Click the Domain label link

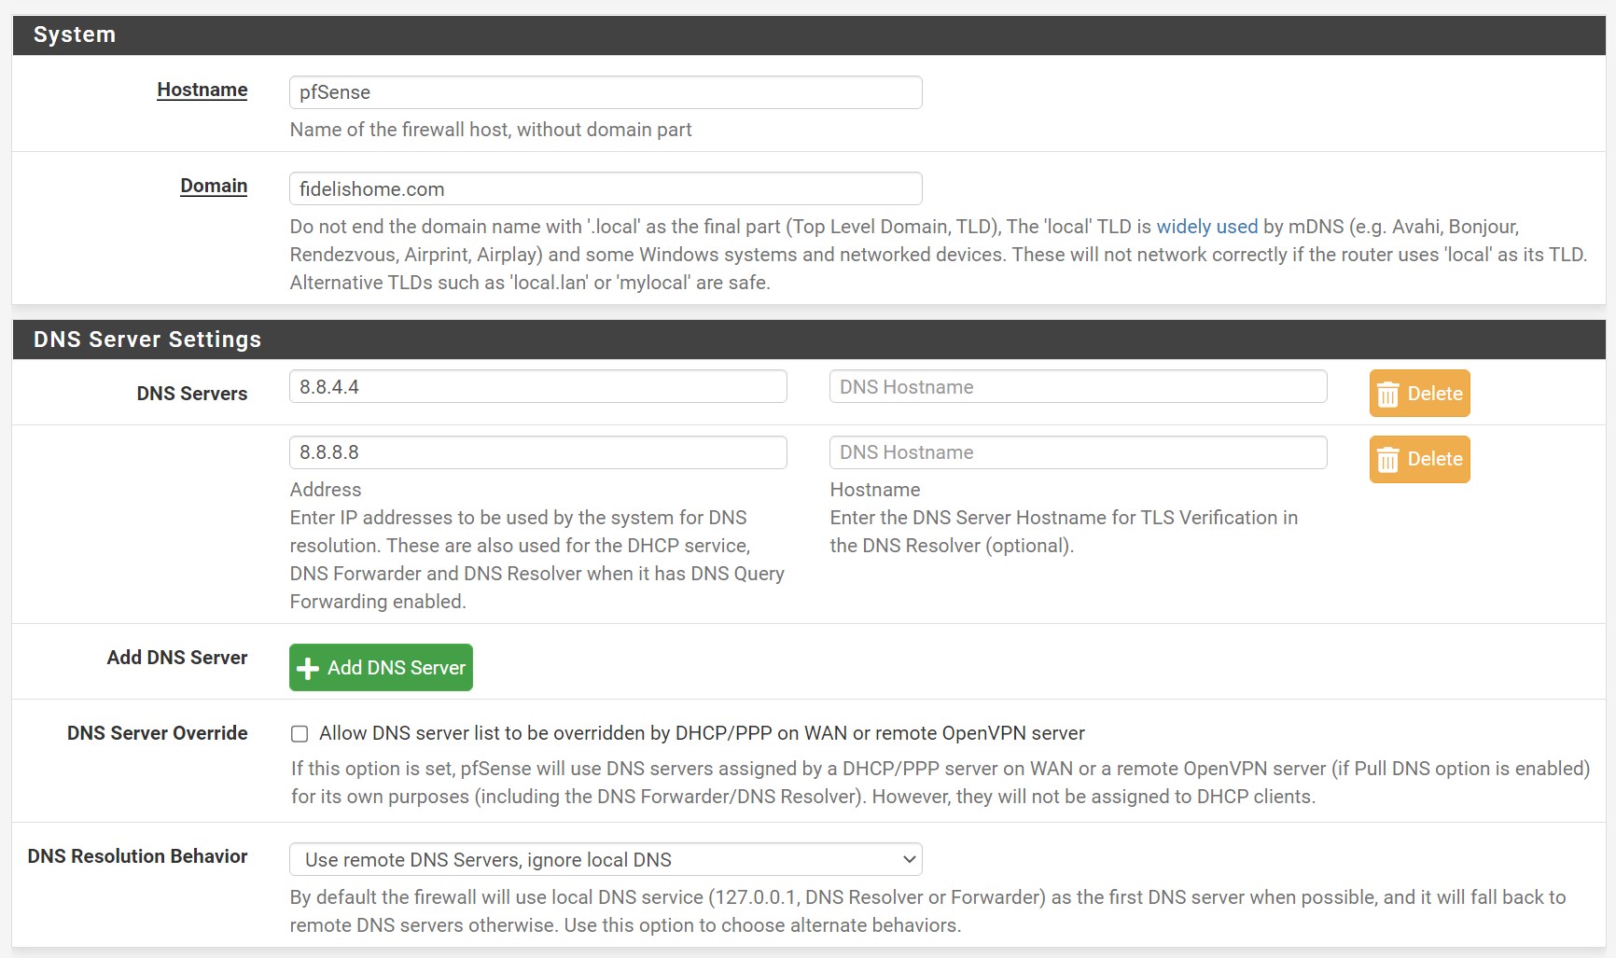tap(214, 186)
